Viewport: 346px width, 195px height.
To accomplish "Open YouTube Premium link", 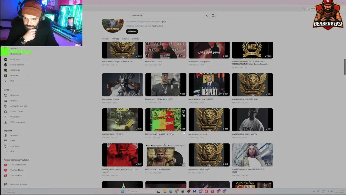I will point(18,165).
